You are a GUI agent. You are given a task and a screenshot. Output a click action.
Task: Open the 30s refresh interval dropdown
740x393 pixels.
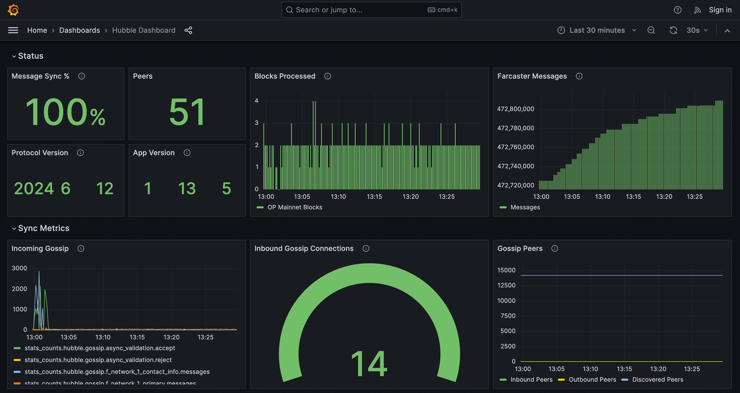pyautogui.click(x=697, y=30)
